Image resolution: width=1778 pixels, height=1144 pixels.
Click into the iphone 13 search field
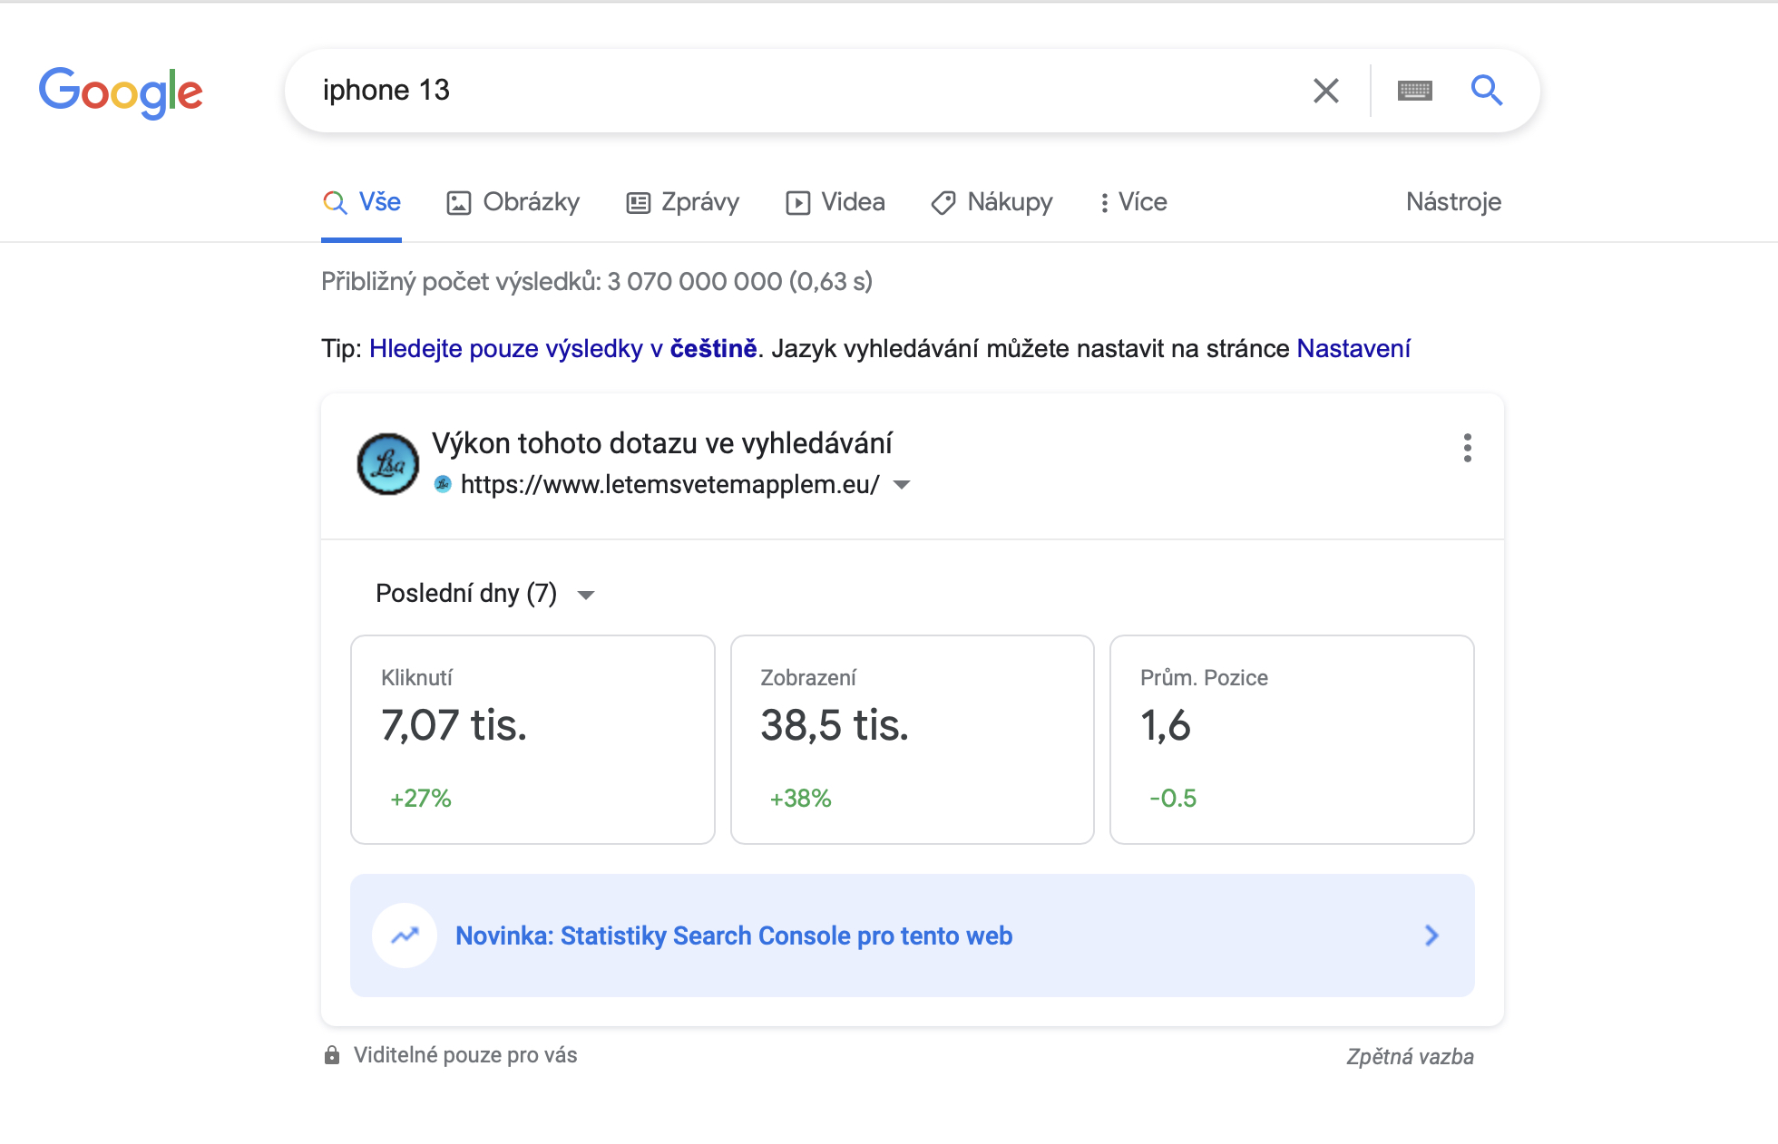tap(798, 91)
